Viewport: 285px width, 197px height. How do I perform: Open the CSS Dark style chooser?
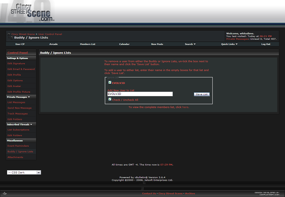[x=24, y=172]
